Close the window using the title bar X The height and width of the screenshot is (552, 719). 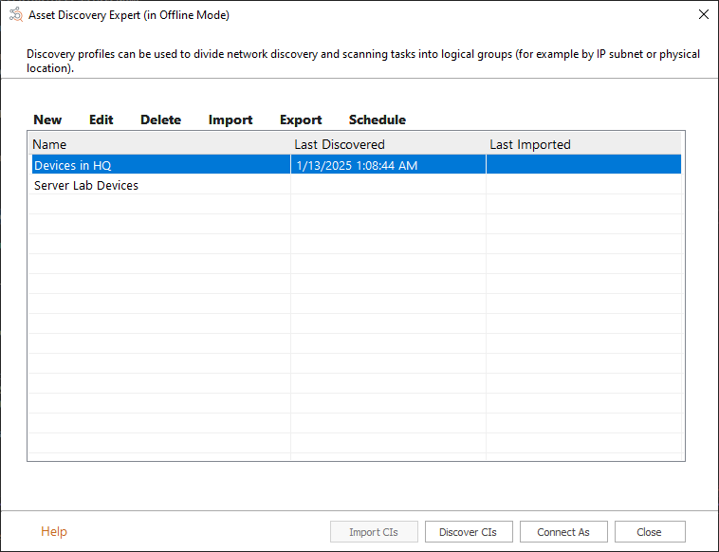tap(703, 15)
